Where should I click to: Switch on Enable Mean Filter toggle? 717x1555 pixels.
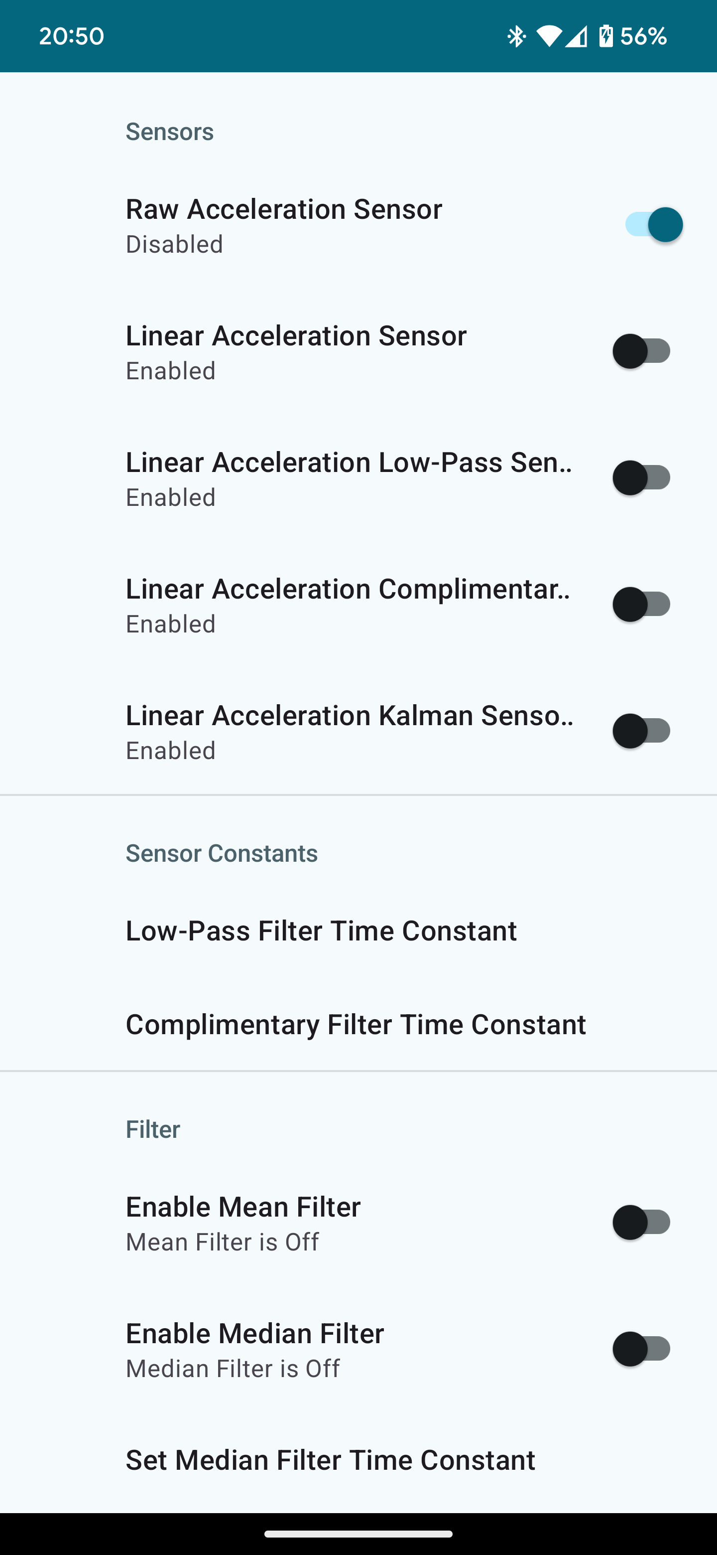click(642, 1223)
